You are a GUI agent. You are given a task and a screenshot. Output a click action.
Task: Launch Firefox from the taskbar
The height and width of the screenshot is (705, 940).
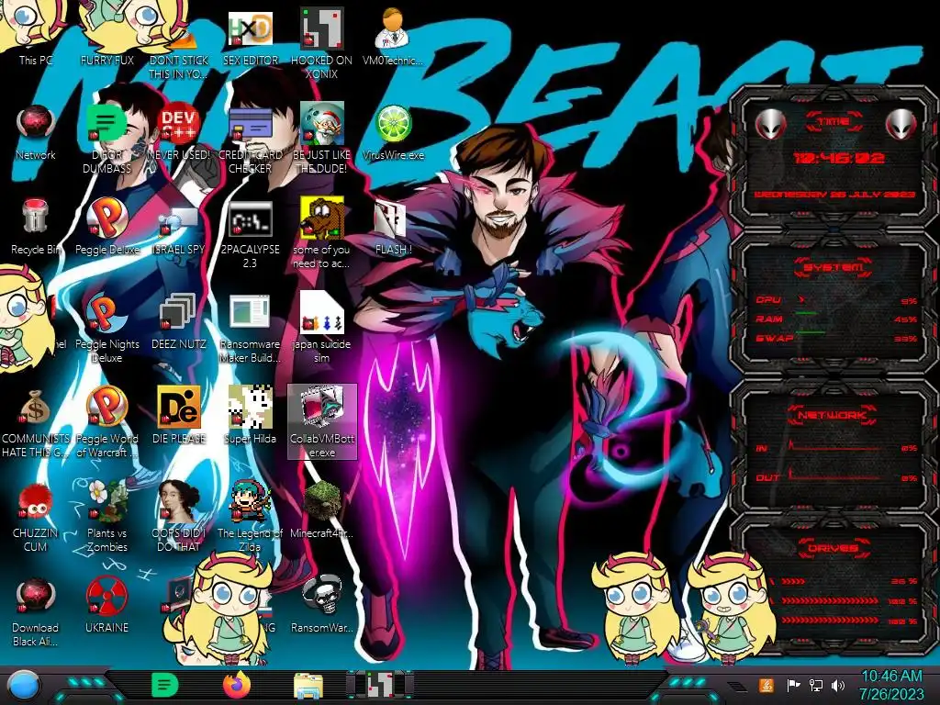tap(237, 685)
